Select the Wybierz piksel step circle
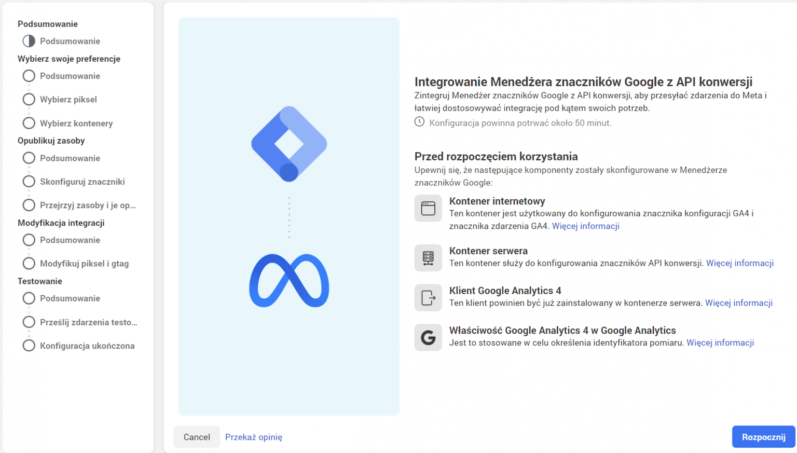The height and width of the screenshot is (453, 797). tap(29, 100)
